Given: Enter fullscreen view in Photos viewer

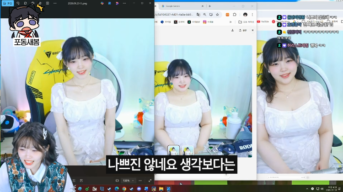Looking at the screenshot, I should click(150, 181).
